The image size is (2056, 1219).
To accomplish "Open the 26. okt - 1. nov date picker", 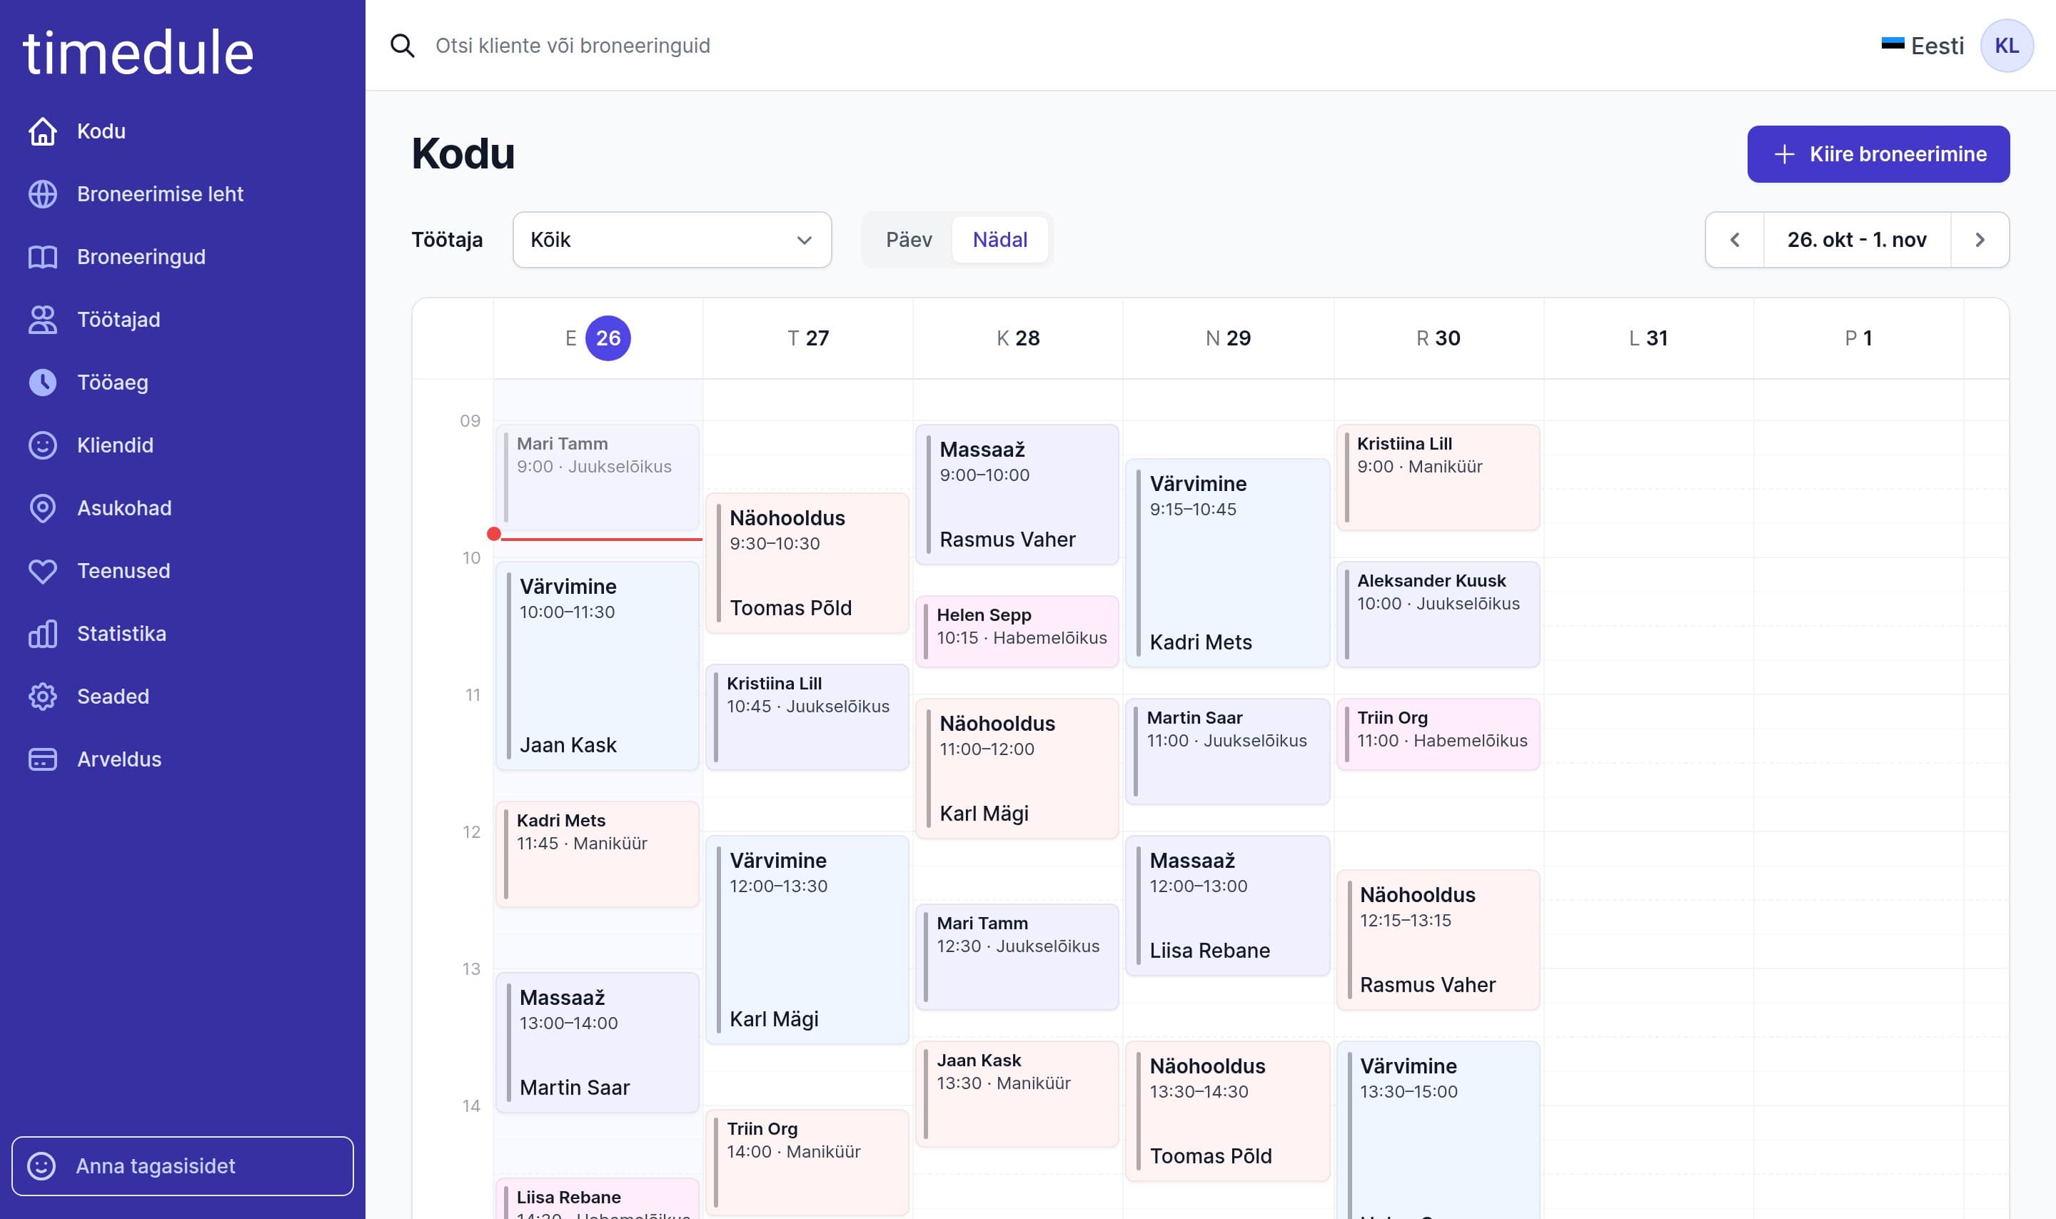I will (1856, 240).
